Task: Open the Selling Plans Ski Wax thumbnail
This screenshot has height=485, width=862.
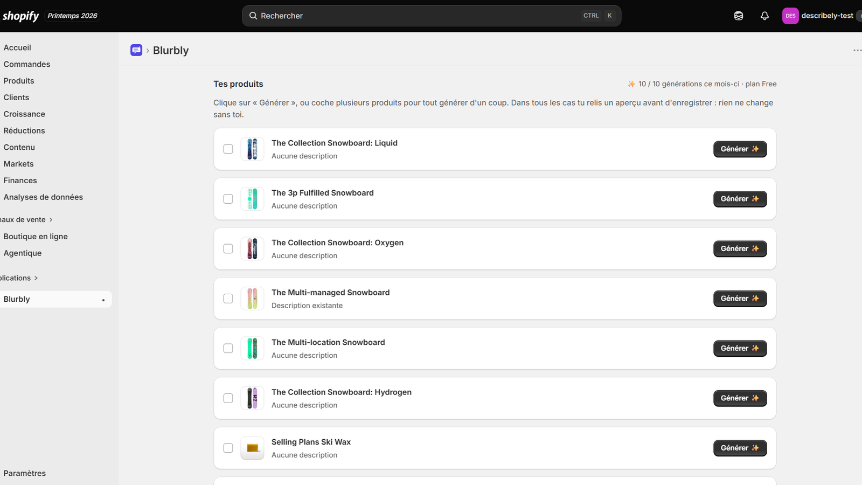Action: coord(252,448)
